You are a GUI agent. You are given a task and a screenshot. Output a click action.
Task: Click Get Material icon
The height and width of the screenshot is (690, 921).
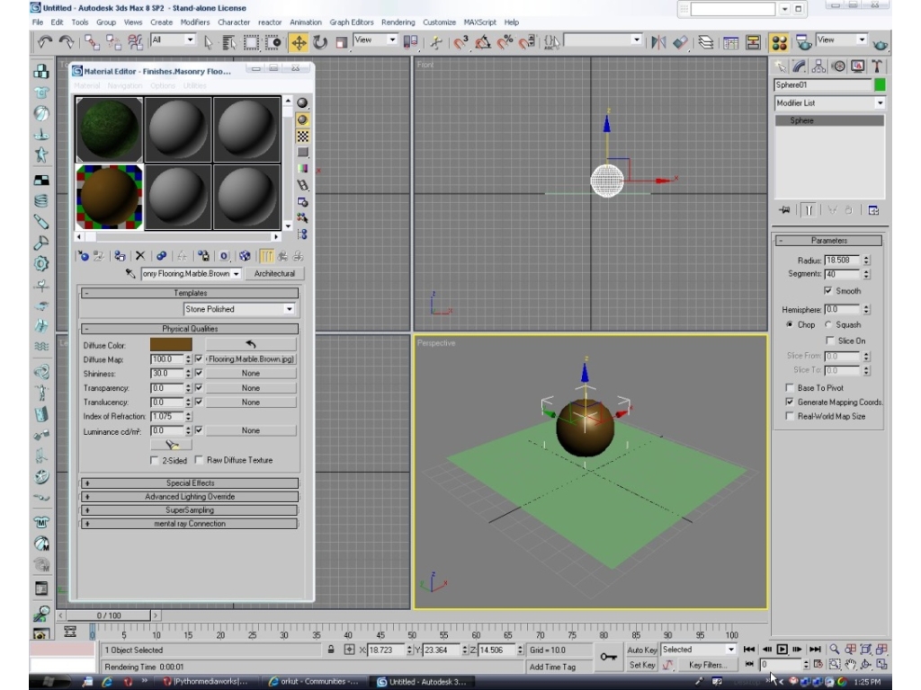83,256
